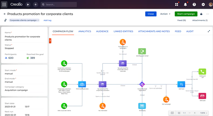Screen dimensions: 213x116
Task: Open the AUDIENCE tab
Action: coord(102,31)
